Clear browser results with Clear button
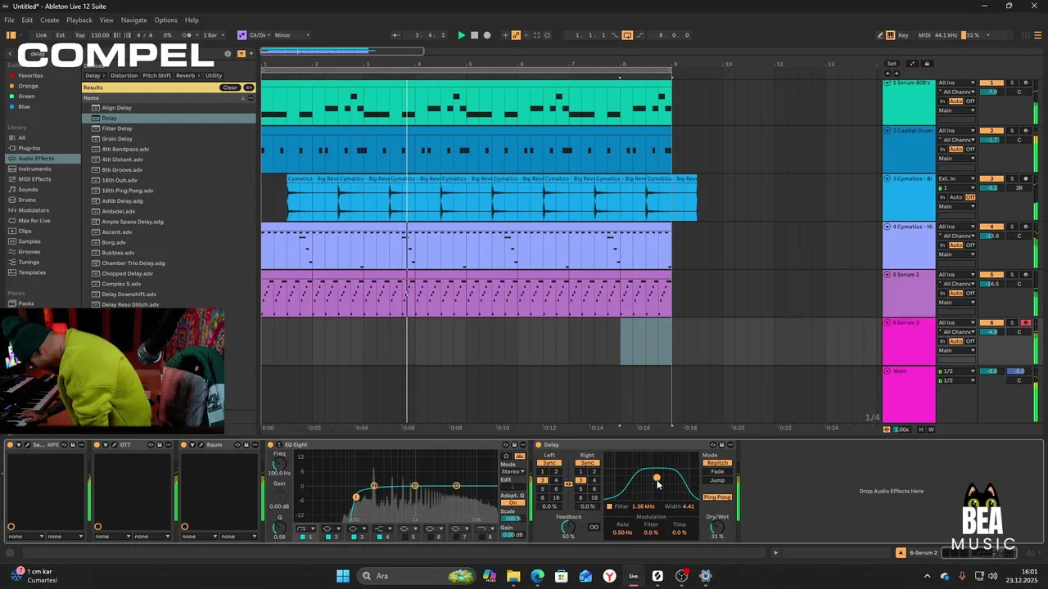This screenshot has height=589, width=1048. point(229,88)
